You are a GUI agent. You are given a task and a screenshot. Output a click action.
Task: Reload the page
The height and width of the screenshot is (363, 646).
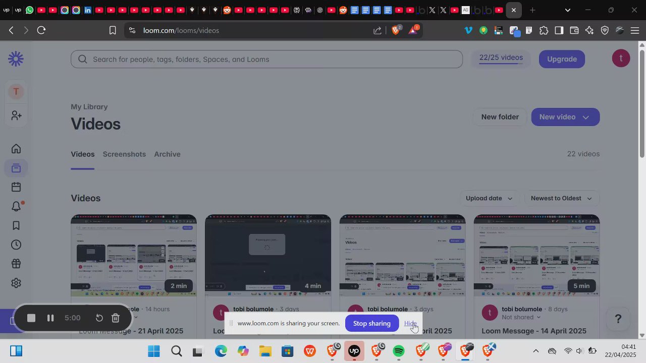click(41, 30)
